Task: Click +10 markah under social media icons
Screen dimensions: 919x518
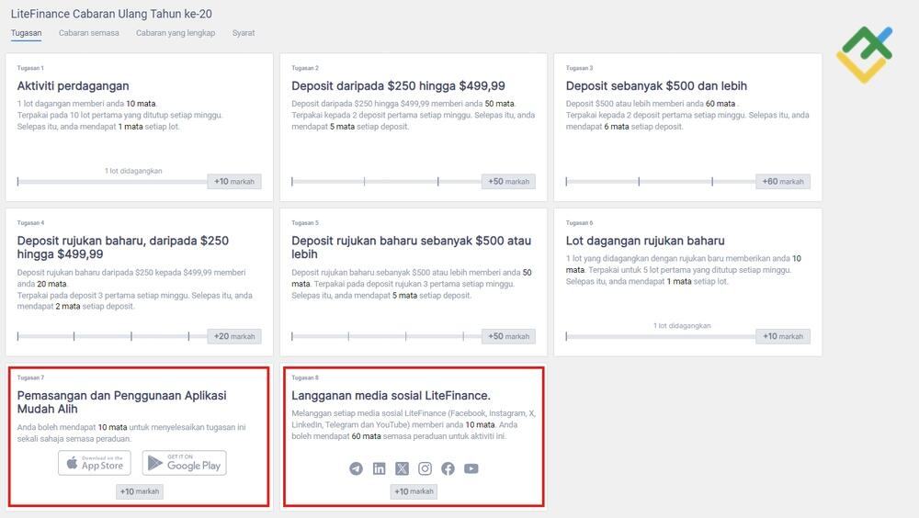Action: click(x=414, y=491)
